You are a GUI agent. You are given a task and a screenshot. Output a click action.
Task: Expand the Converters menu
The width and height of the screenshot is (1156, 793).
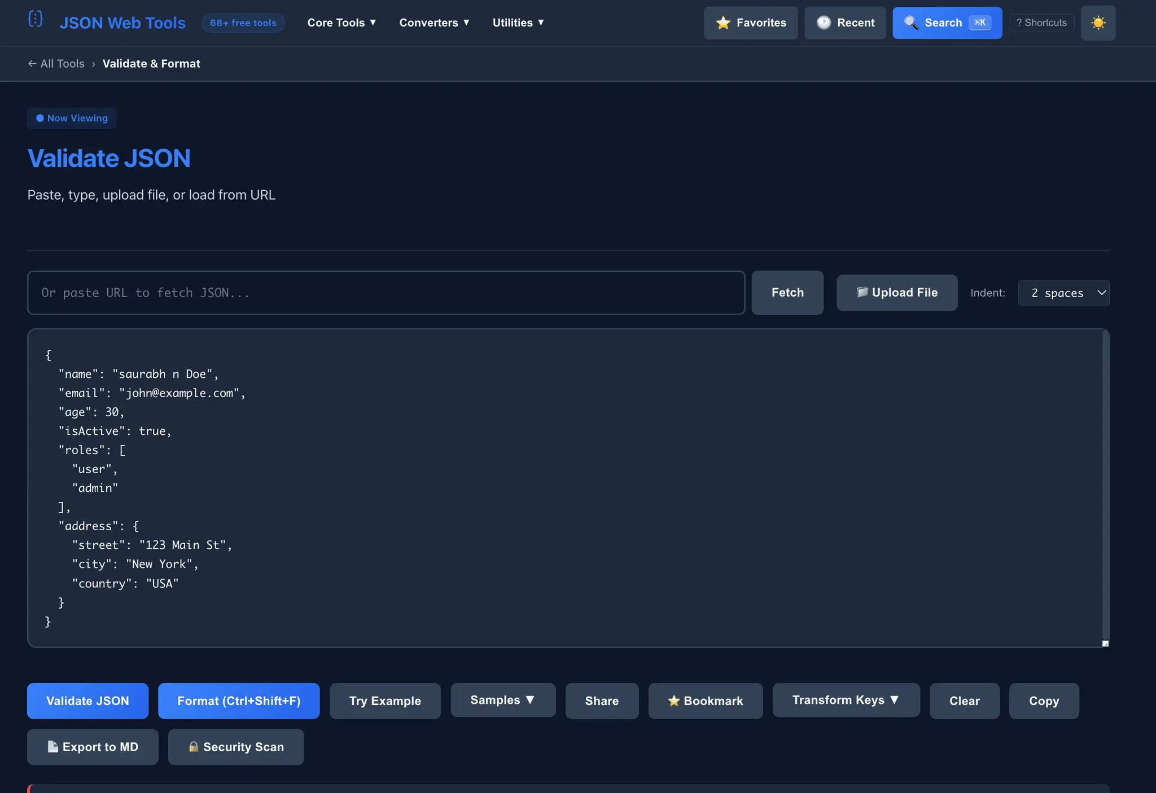pyautogui.click(x=434, y=23)
